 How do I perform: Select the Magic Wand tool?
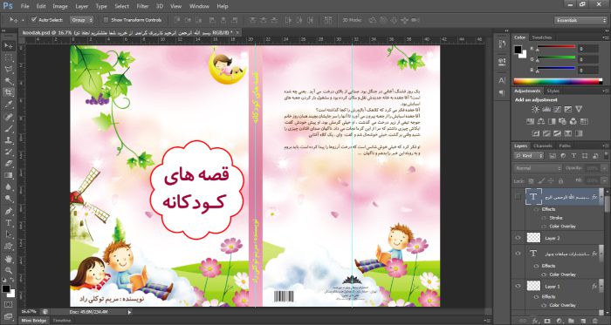coord(8,81)
